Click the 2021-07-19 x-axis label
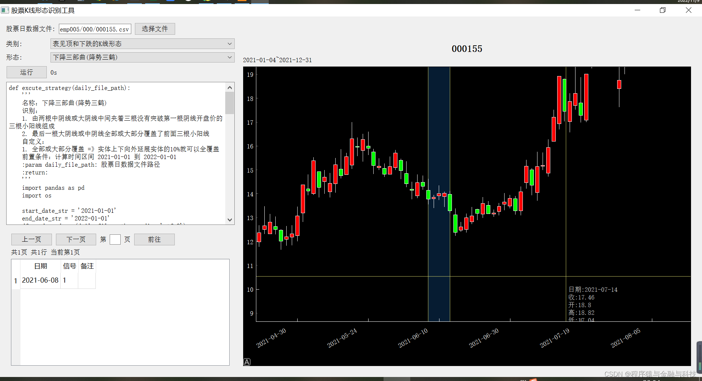The image size is (702, 381). click(555, 338)
